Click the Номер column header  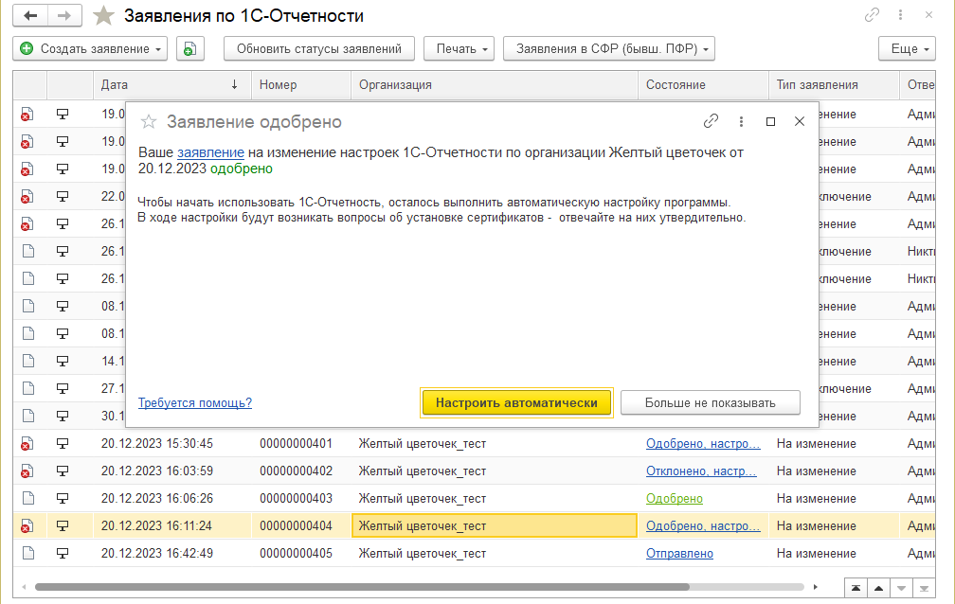point(301,85)
